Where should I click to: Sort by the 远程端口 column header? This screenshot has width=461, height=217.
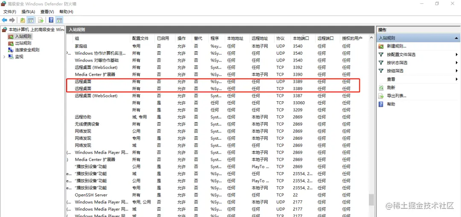click(328, 38)
